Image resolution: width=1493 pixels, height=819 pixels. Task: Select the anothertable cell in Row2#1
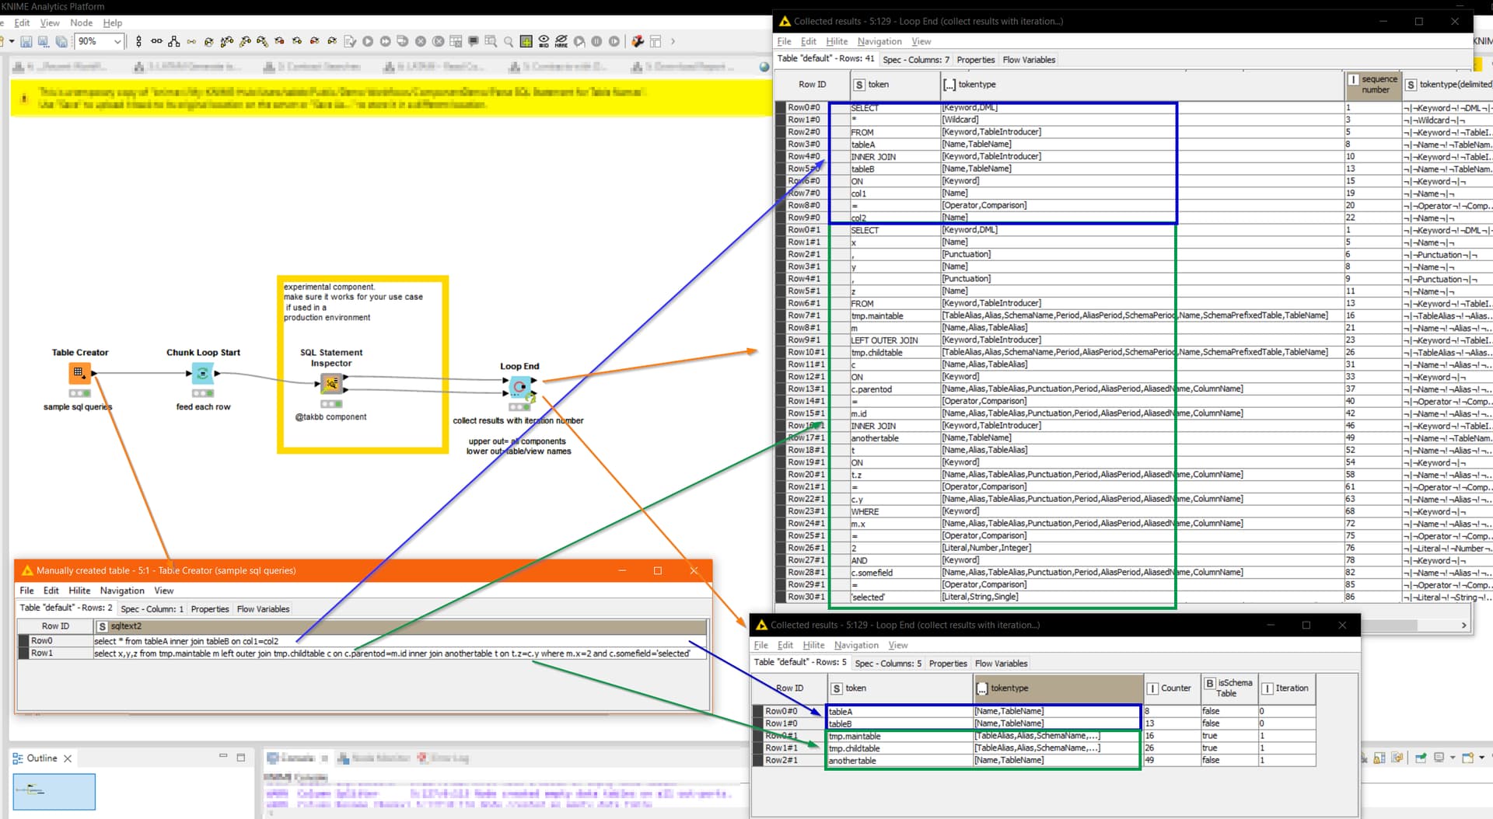coord(899,761)
